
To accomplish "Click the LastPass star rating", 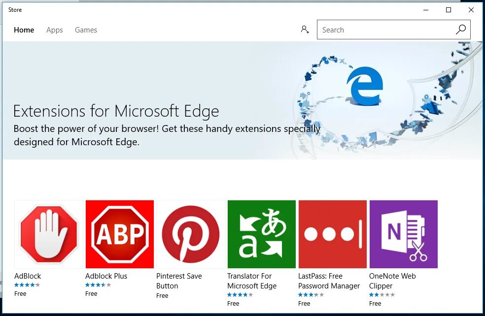I will [311, 295].
